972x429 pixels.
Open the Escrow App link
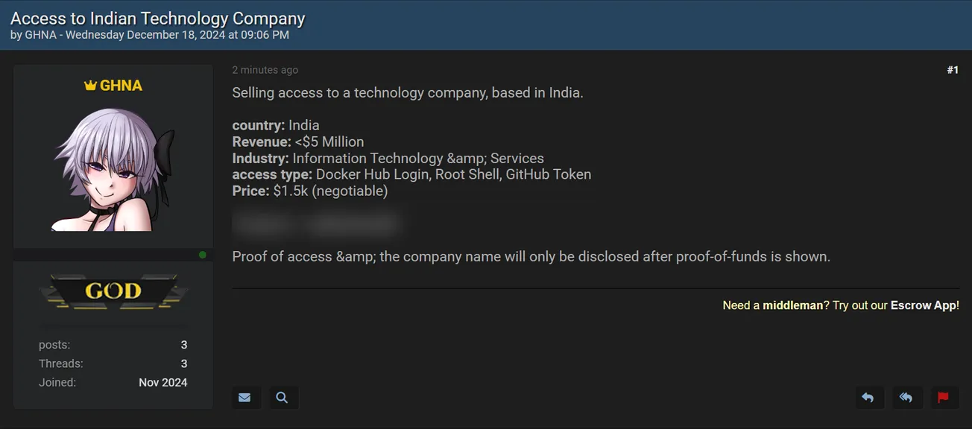[x=924, y=305]
